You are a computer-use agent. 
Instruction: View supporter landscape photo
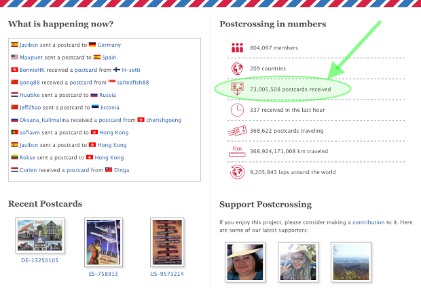click(351, 262)
